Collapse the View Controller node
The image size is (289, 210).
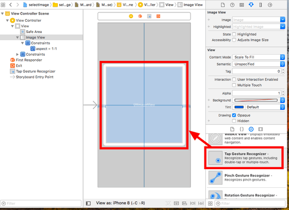pyautogui.click(x=7, y=20)
